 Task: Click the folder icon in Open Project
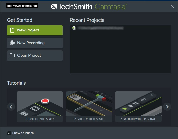click(x=12, y=55)
